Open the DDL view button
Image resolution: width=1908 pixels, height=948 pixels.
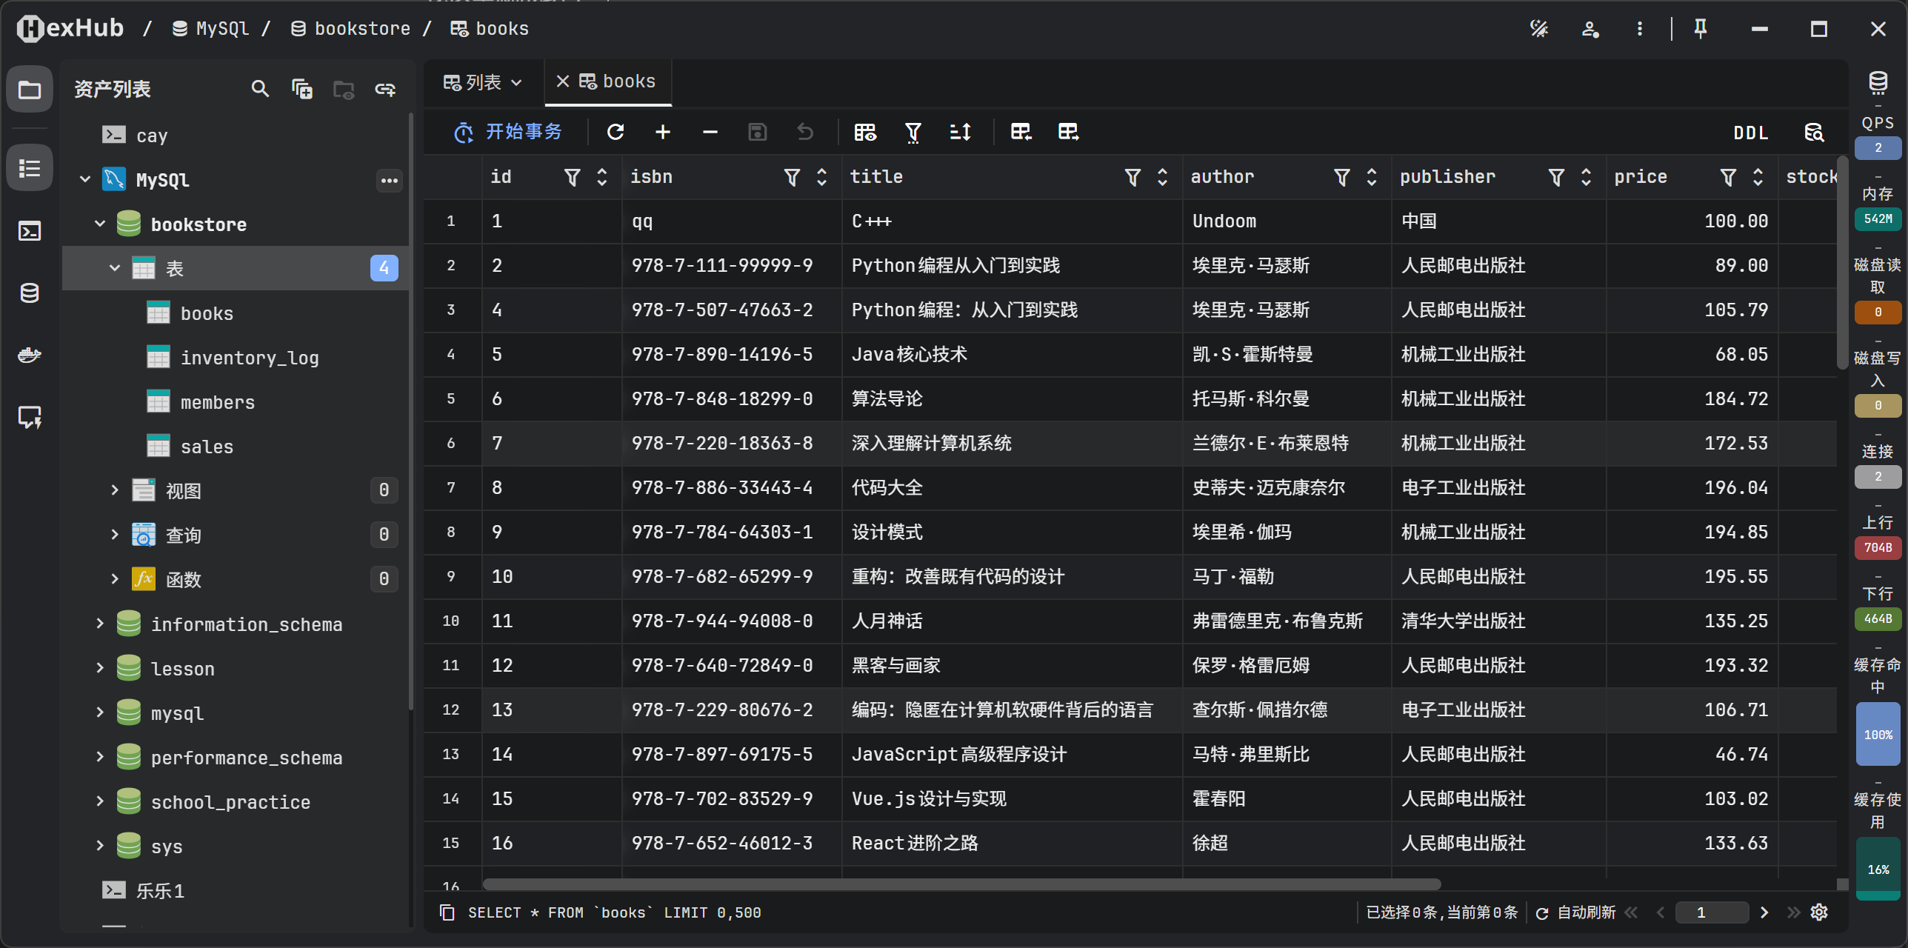[x=1749, y=133]
